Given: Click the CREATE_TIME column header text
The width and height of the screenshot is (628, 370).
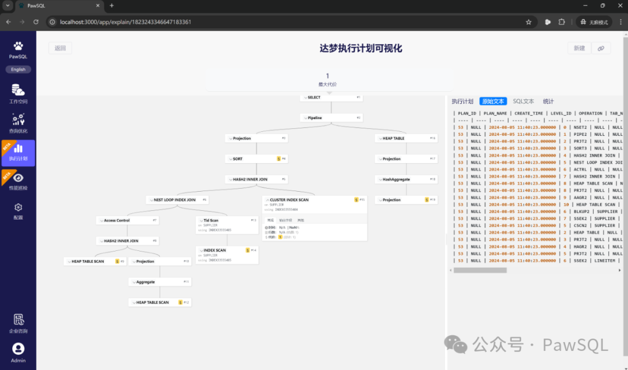Looking at the screenshot, I should click(x=529, y=113).
